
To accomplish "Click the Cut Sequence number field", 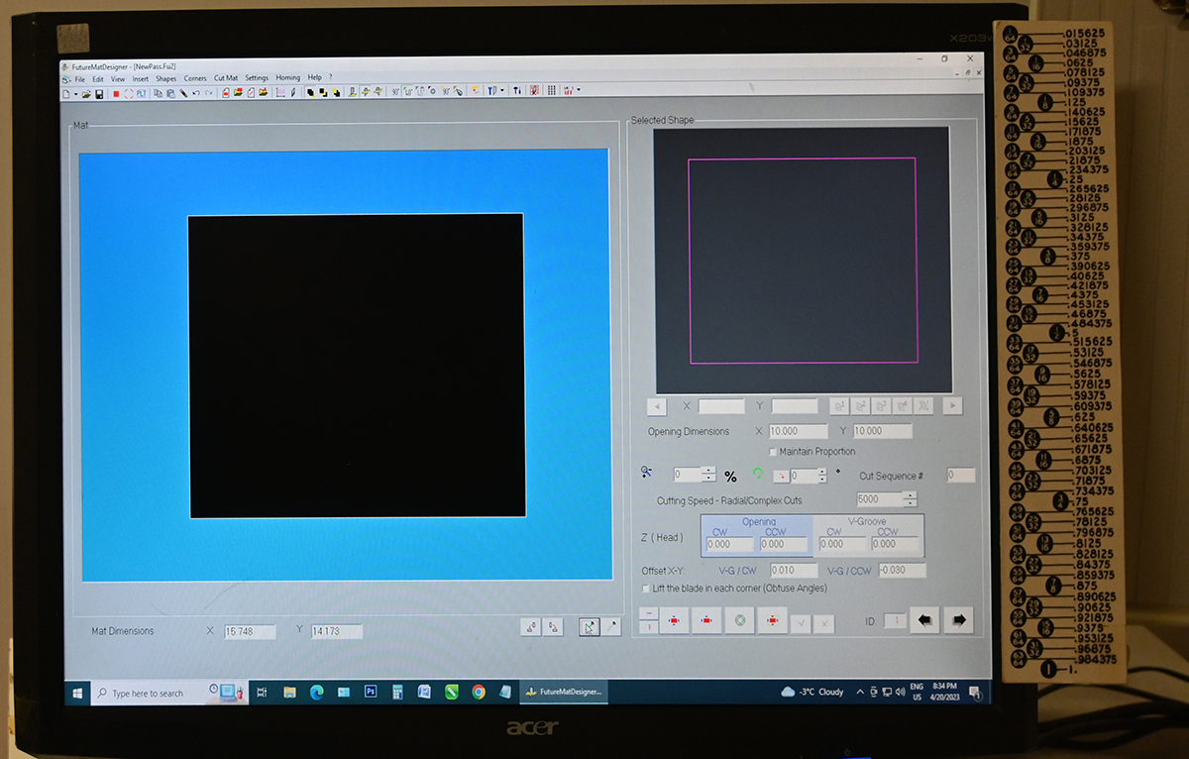I will [x=961, y=476].
